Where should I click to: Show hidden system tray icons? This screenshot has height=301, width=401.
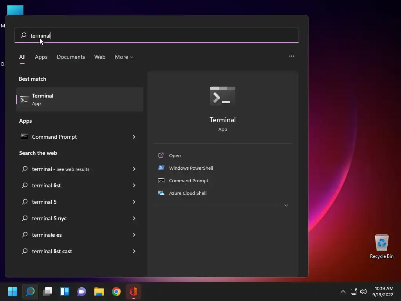pyautogui.click(x=343, y=292)
